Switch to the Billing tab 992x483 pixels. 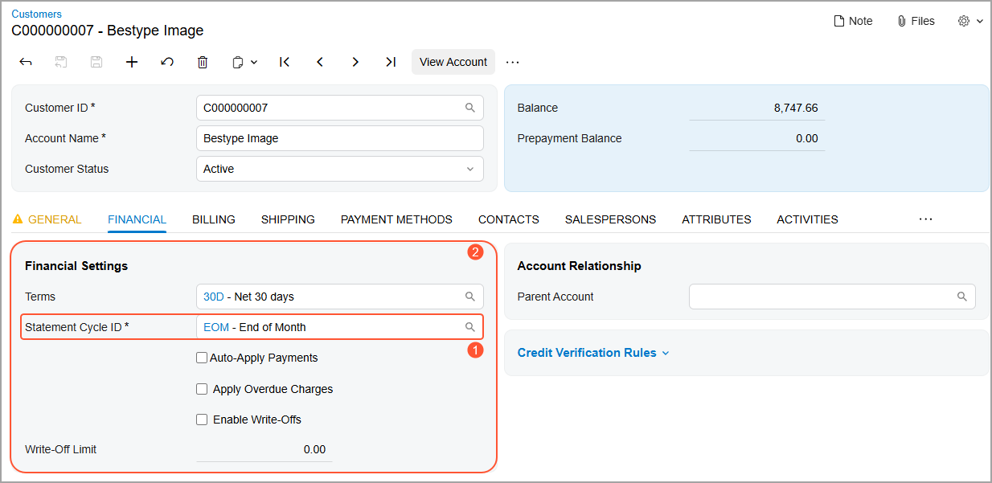213,219
